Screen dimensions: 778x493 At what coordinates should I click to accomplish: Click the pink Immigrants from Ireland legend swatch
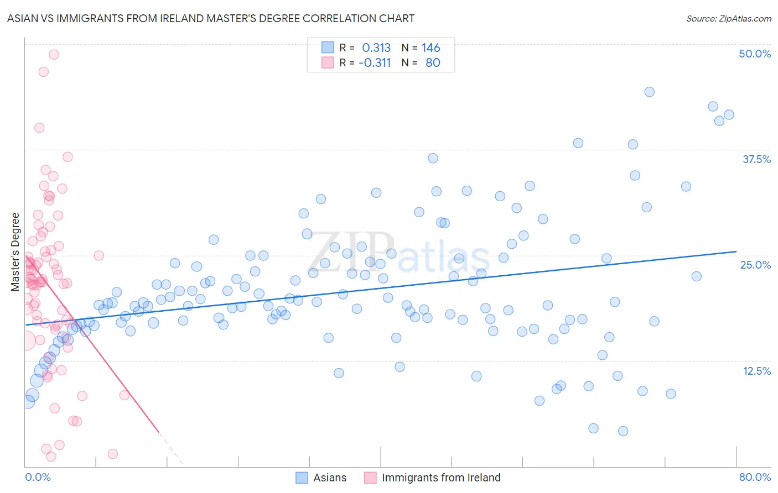(x=370, y=478)
